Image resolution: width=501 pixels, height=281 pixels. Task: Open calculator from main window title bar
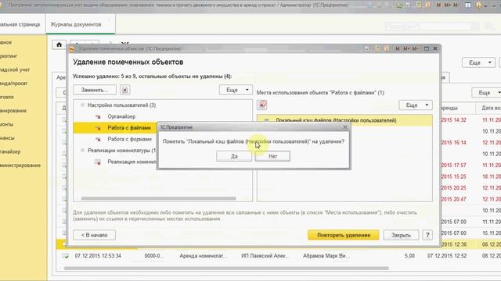click(x=418, y=5)
